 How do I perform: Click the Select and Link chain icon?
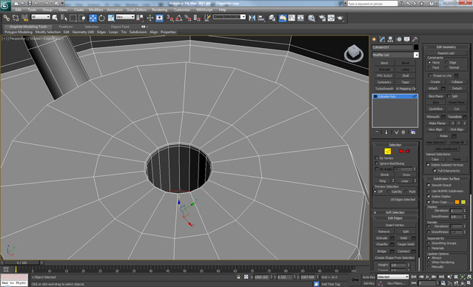click(7, 18)
